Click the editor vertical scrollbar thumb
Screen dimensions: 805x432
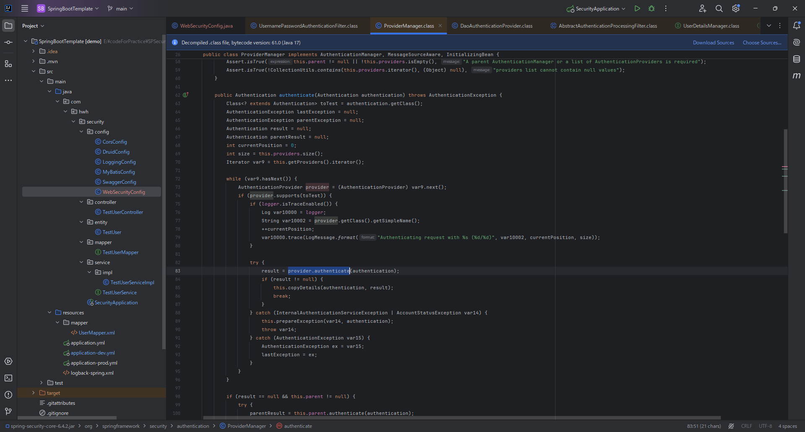[785, 181]
